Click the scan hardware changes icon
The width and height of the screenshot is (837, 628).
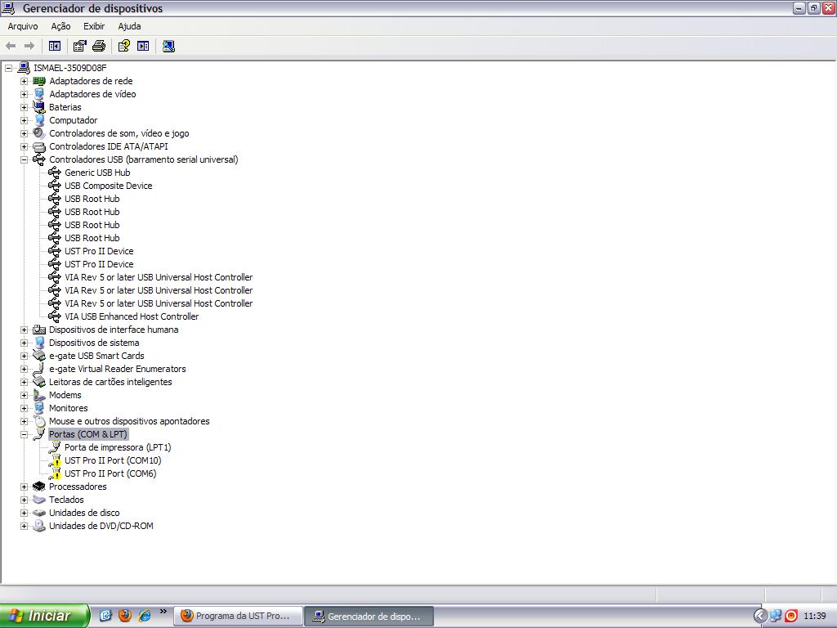(168, 46)
